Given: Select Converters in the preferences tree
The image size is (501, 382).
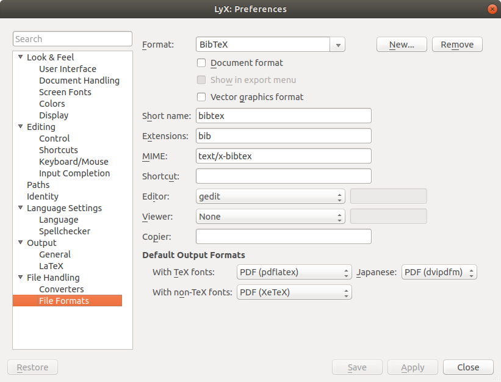Looking at the screenshot, I should click(x=62, y=289).
